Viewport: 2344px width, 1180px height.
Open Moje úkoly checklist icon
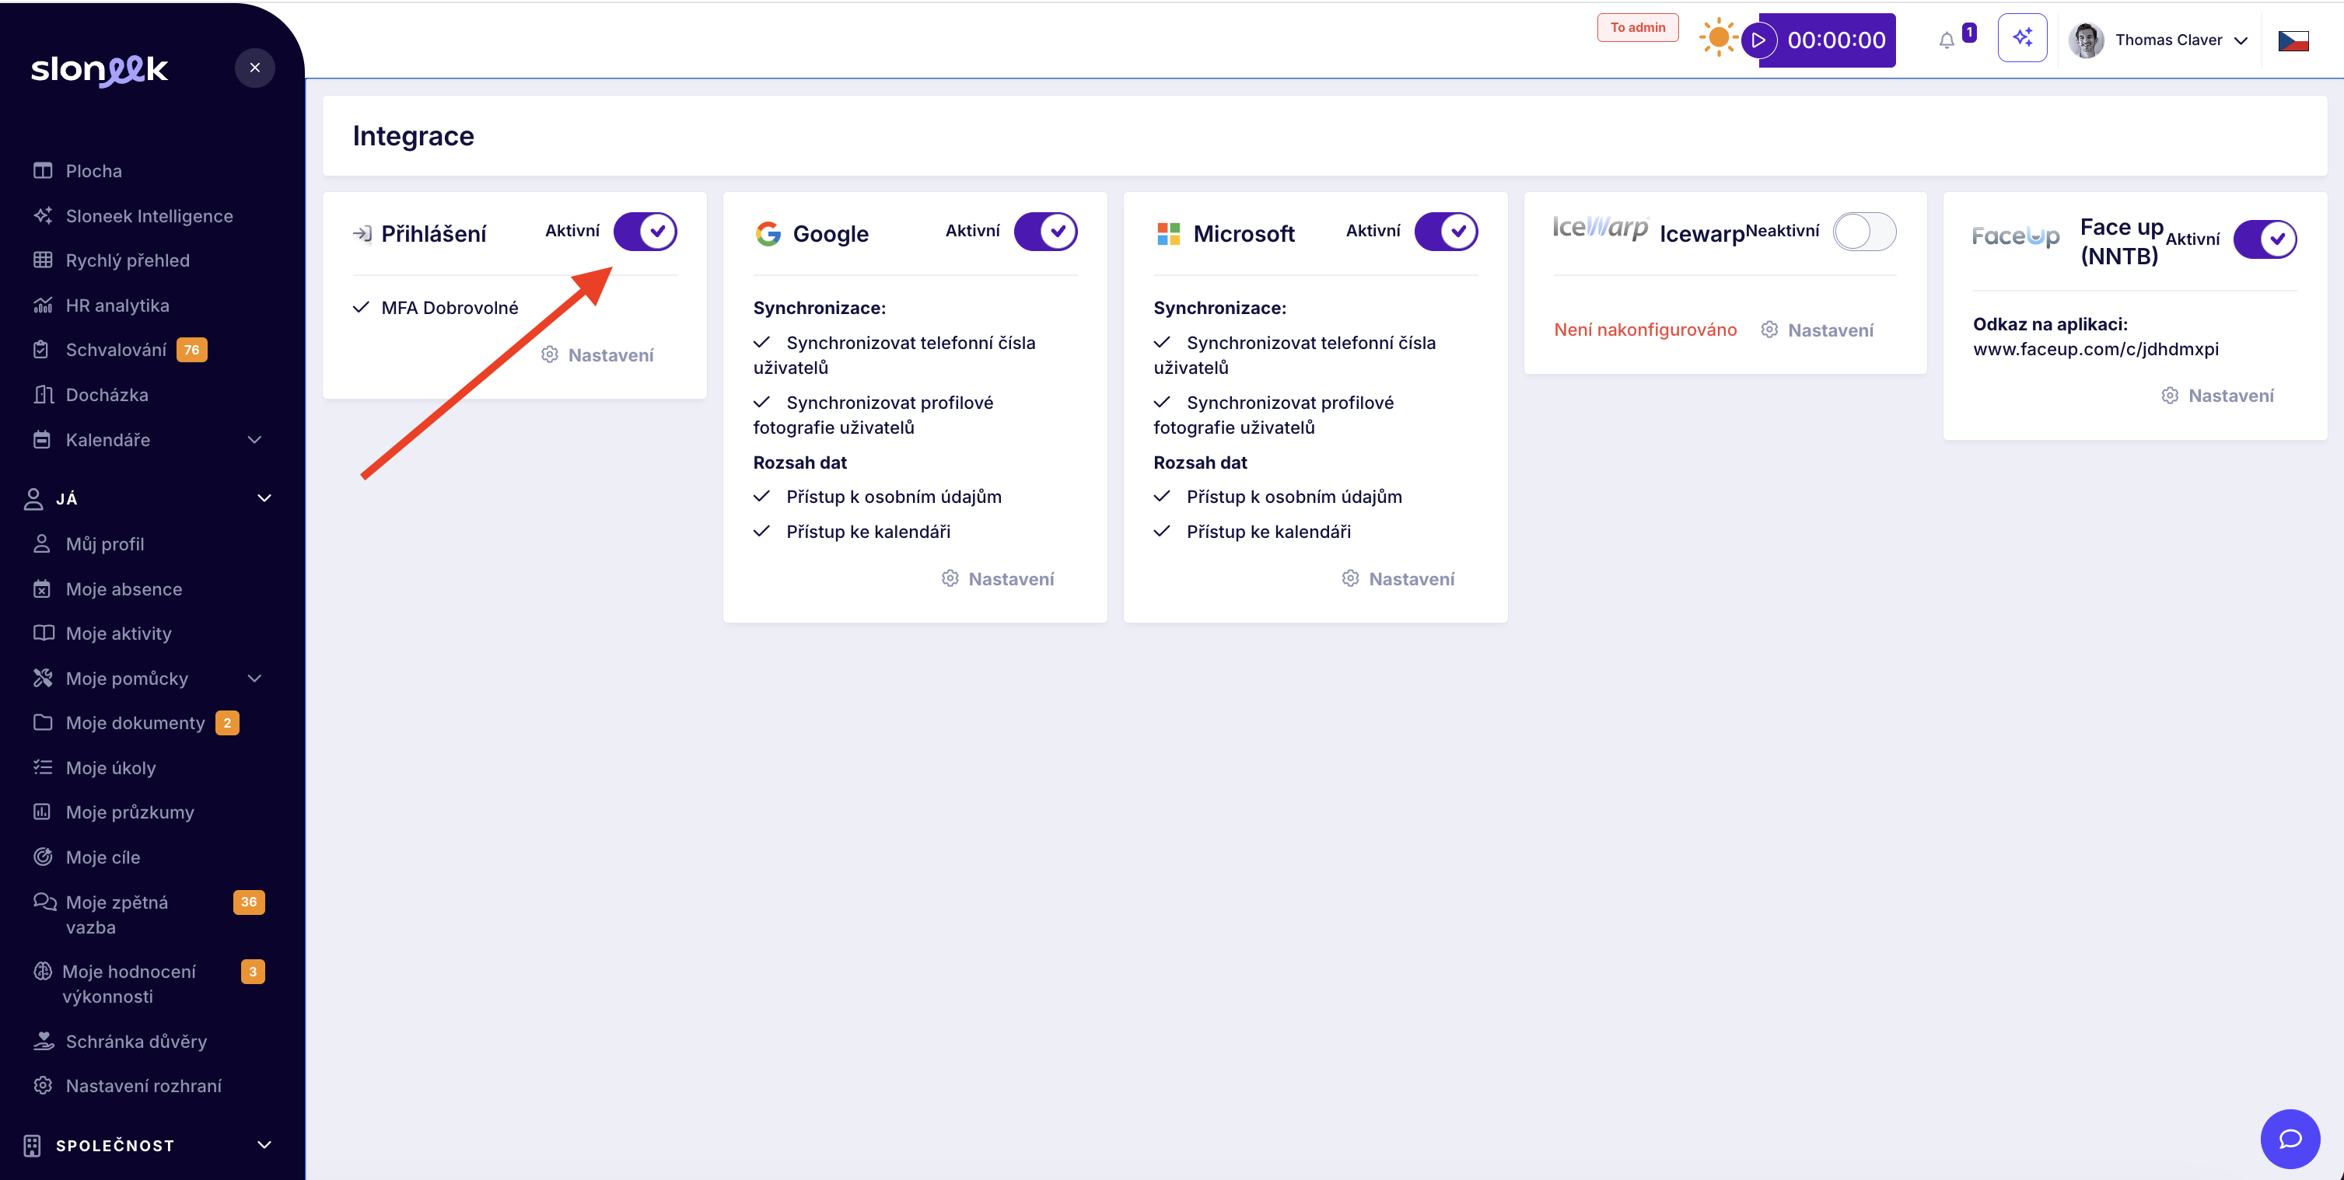(43, 767)
